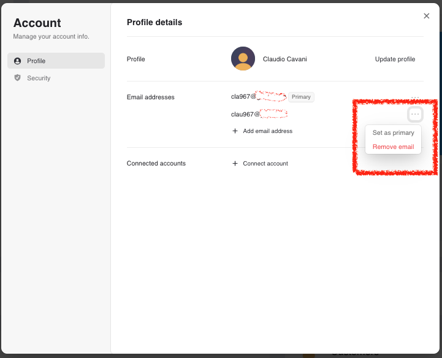Click the Email addresses section label
The image size is (442, 358).
[150, 97]
